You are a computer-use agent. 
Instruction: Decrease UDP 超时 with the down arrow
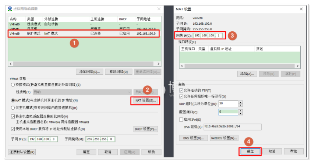[x=241, y=105]
